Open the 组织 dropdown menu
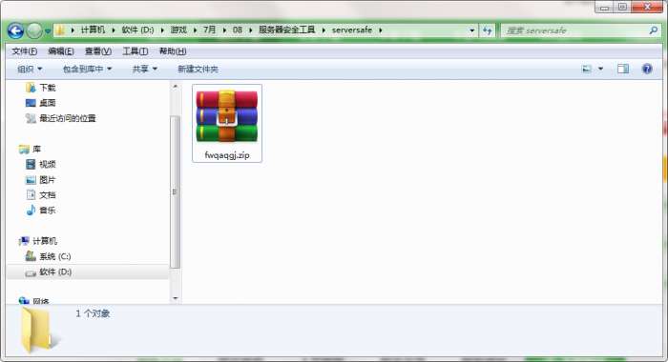Viewport: 668px width, 362px height. [30, 69]
